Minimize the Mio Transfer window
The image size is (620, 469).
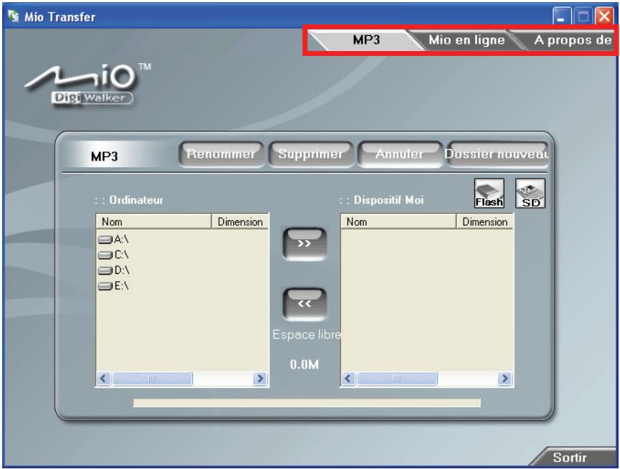point(561,16)
